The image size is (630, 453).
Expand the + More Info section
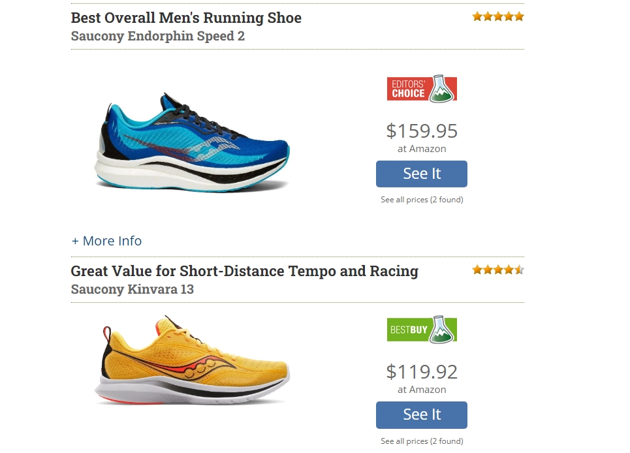[x=106, y=241]
